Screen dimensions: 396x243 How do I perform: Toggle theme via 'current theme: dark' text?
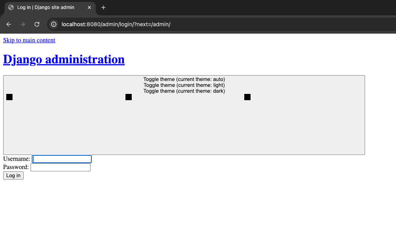click(184, 91)
